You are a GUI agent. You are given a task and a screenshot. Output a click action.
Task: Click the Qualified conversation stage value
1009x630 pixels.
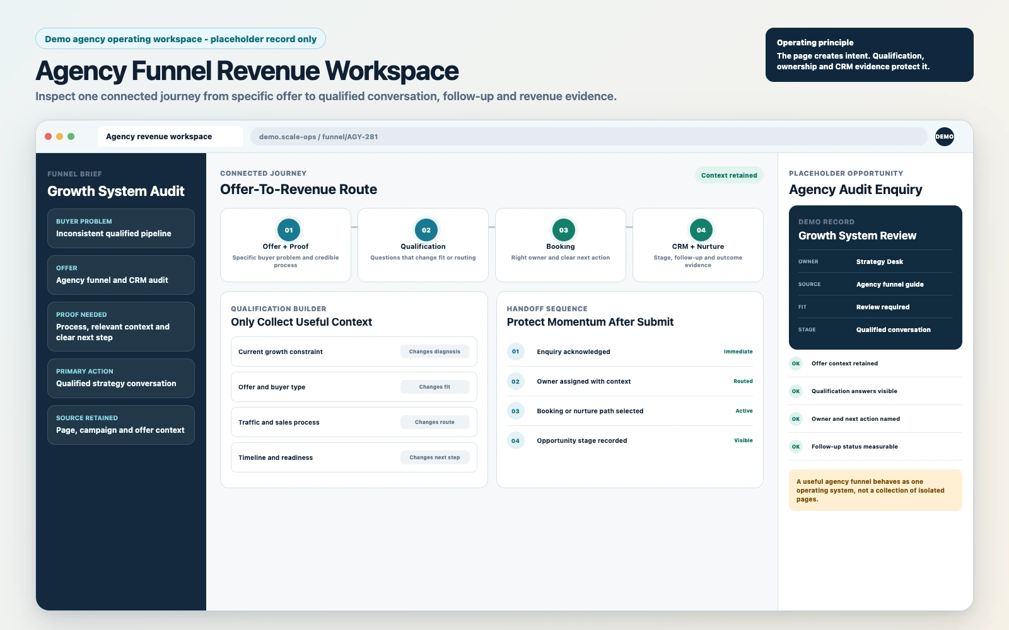point(893,329)
